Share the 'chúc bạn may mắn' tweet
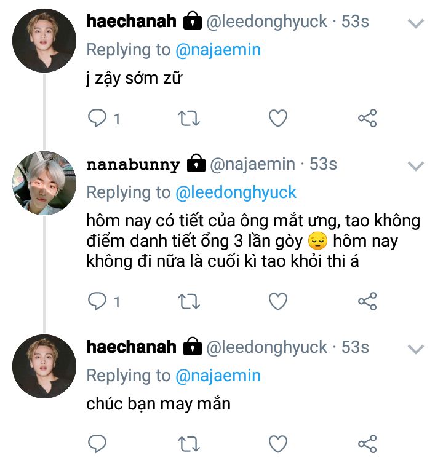443x458 pixels. tap(367, 443)
